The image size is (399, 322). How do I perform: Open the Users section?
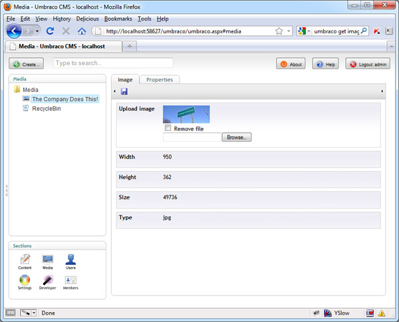click(x=70, y=262)
